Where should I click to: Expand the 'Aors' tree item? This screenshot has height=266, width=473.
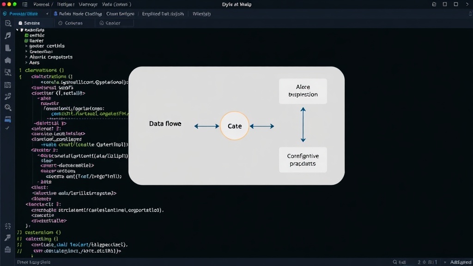pyautogui.click(x=26, y=63)
